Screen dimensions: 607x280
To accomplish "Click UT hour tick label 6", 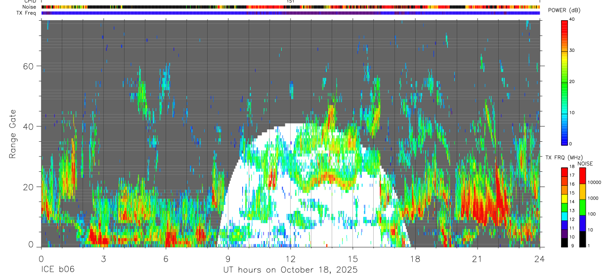I will [166, 258].
